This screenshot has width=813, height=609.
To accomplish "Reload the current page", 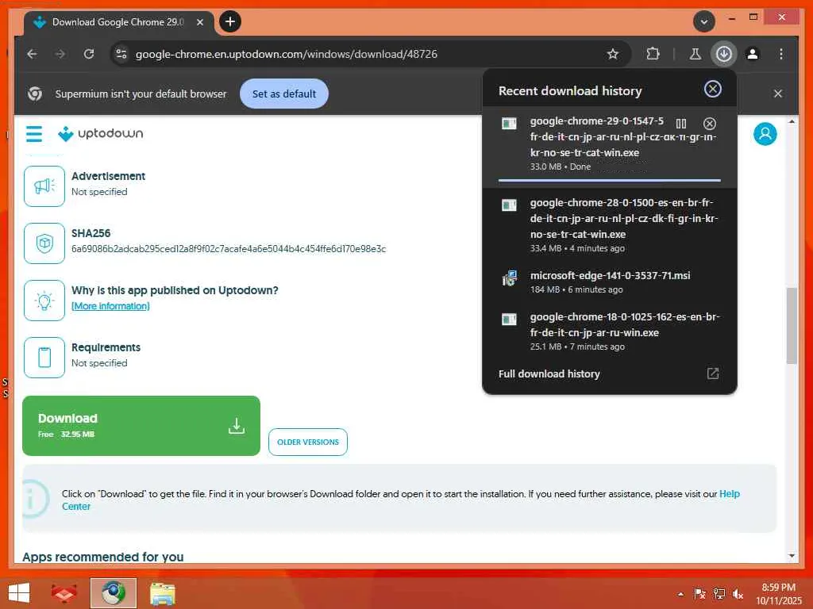I will (89, 54).
